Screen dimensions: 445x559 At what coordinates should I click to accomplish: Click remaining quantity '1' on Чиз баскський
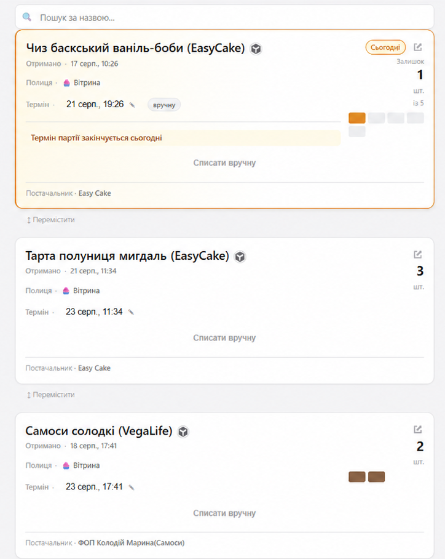click(x=420, y=75)
